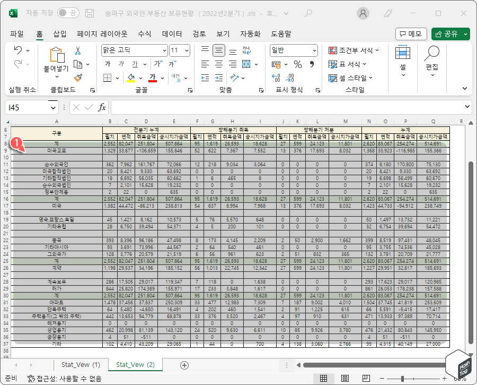Switch to Page Layout view
This screenshot has height=385, width=477.
(x=345, y=379)
